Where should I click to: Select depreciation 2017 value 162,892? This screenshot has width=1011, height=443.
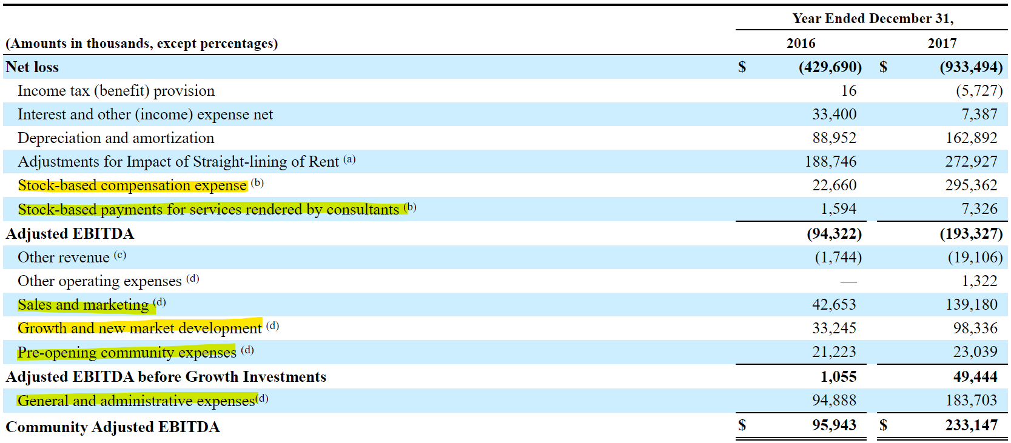(x=971, y=138)
